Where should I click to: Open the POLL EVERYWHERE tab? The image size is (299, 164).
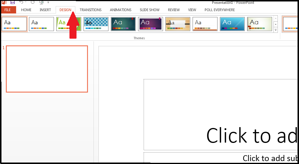coord(220,10)
